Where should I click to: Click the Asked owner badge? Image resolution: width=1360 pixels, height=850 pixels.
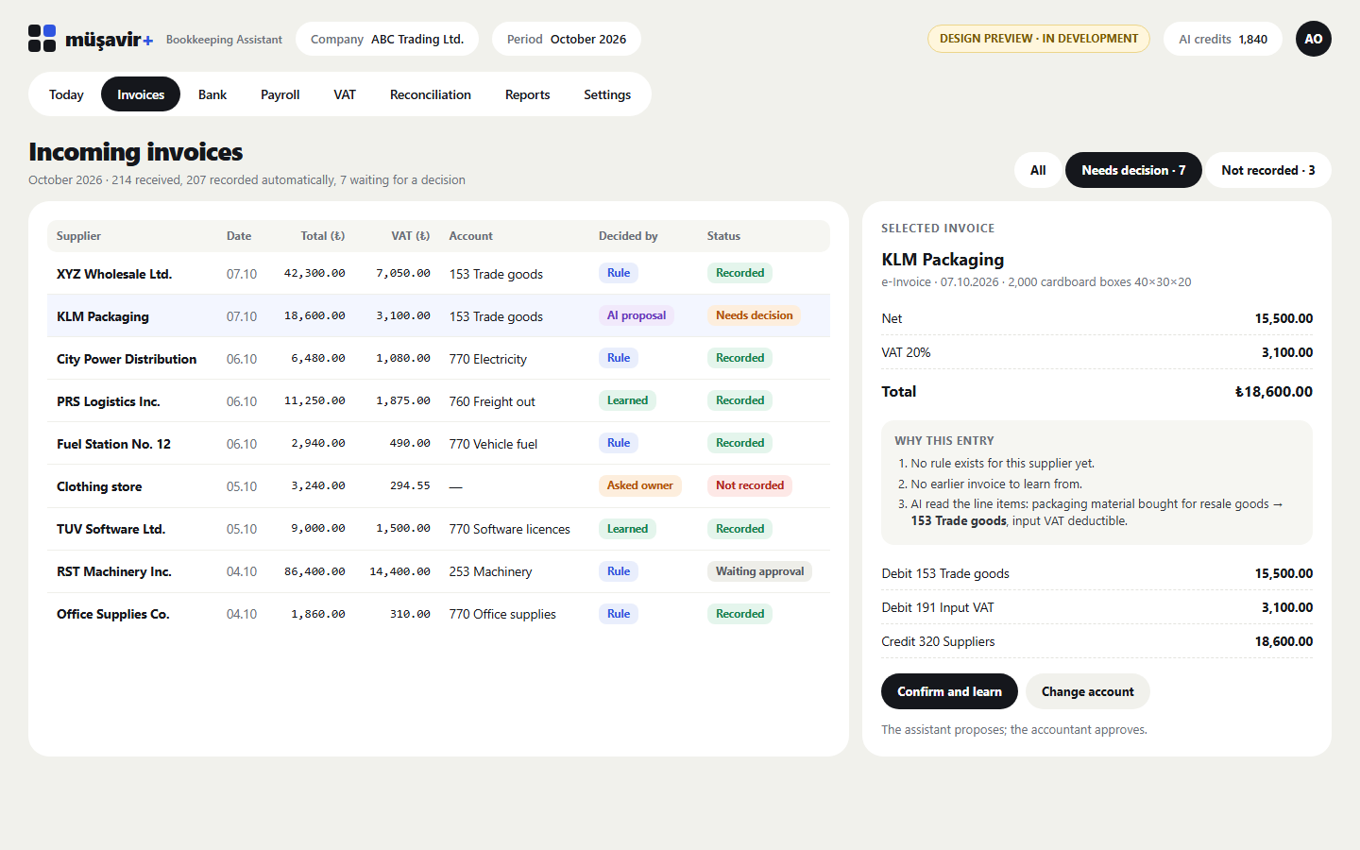(x=639, y=485)
